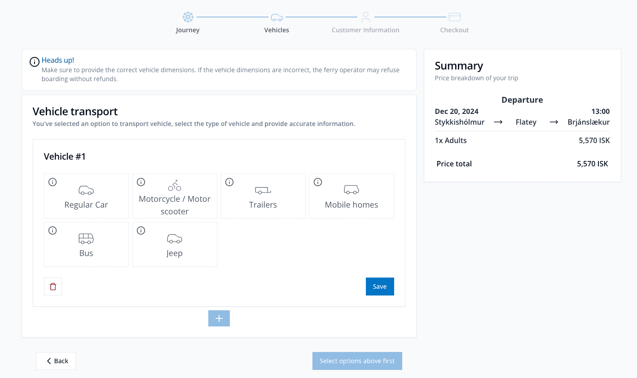Jump to Customer Information step
The width and height of the screenshot is (637, 378).
pyautogui.click(x=365, y=22)
